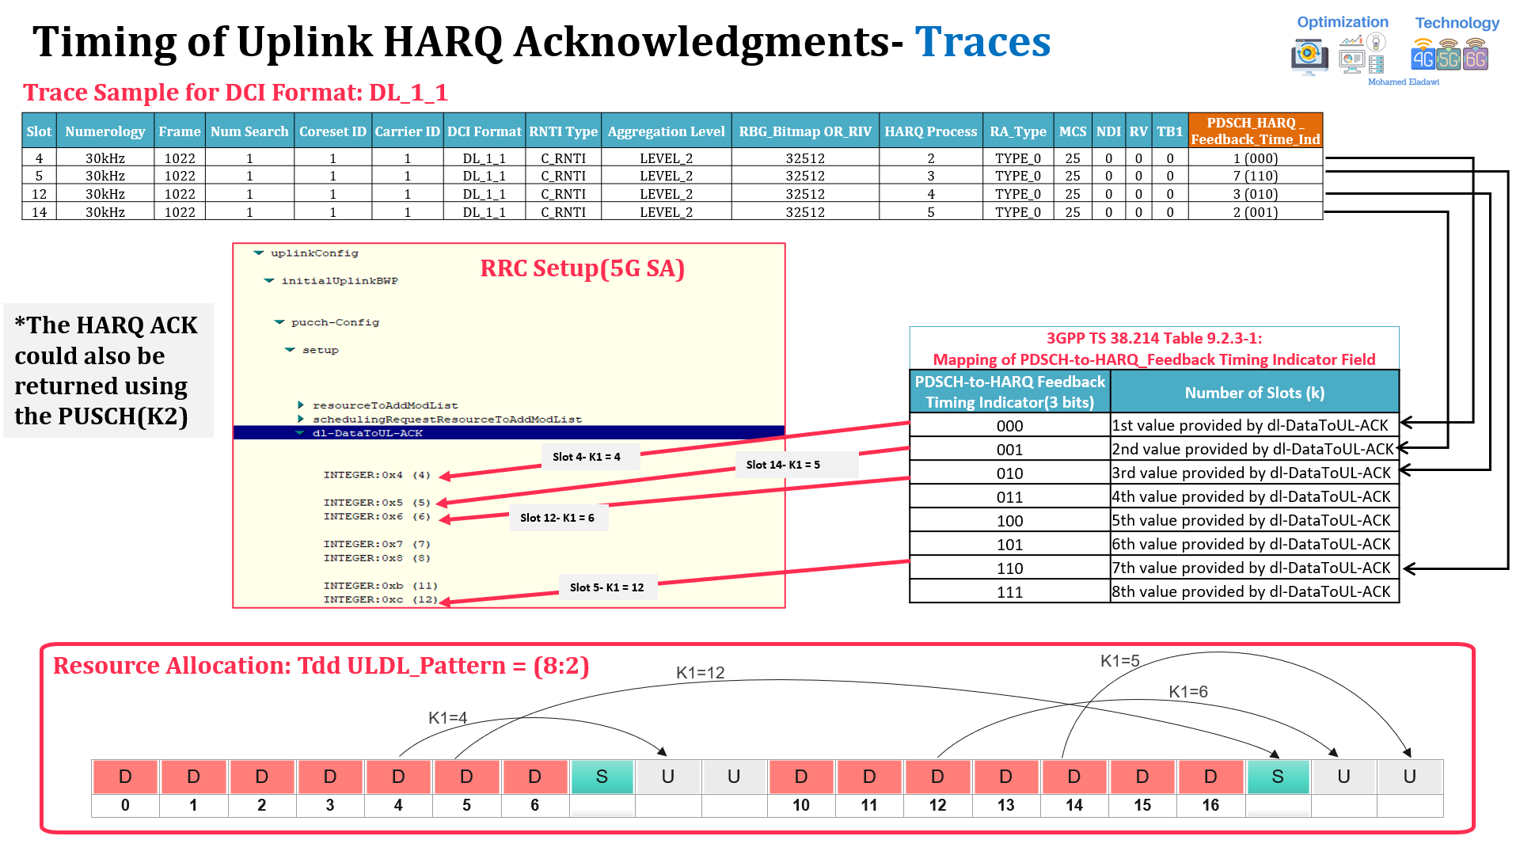Click the Optimization gear-and-play monitor icon
This screenshot has height=855, width=1520.
click(1310, 54)
